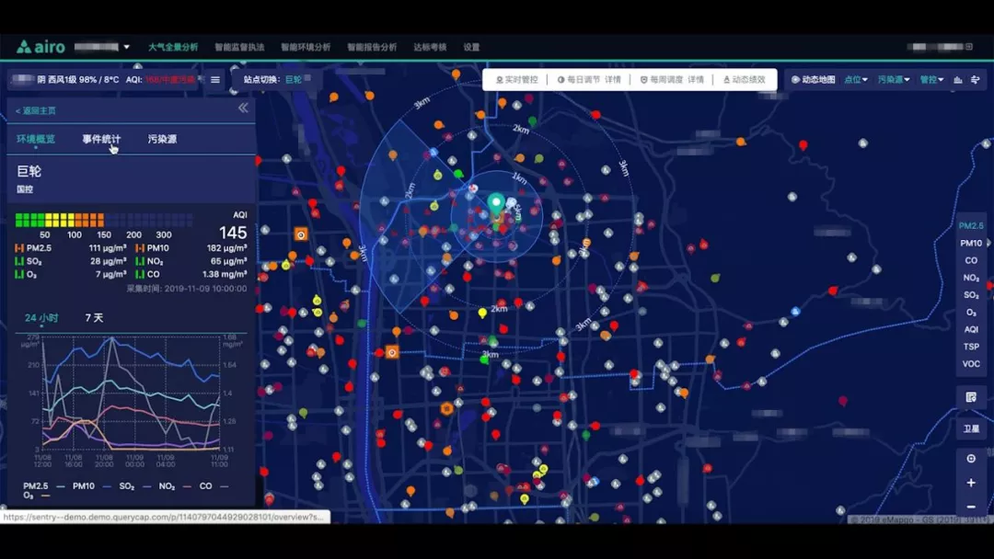Zoom out the map with minus
This screenshot has width=994, height=559.
[x=971, y=507]
